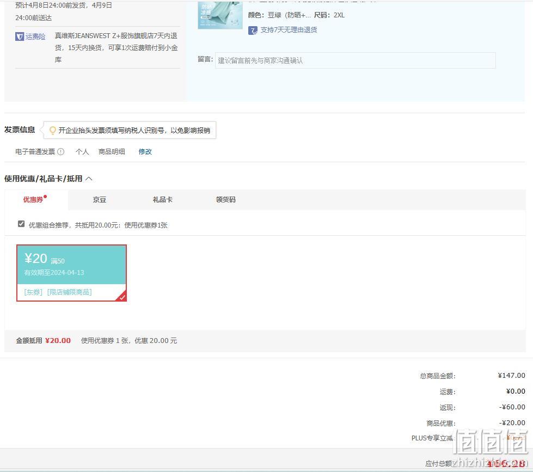Click the 7-day return badge icon

[253, 30]
